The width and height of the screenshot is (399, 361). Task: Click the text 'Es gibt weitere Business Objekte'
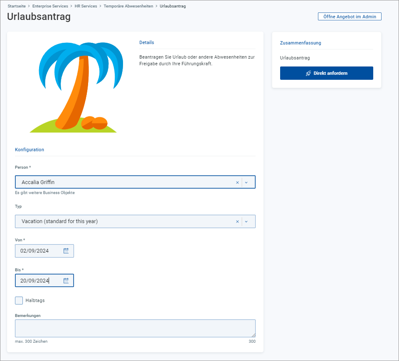45,193
